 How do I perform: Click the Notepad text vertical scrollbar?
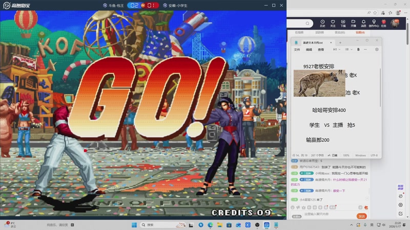[x=380, y=87]
